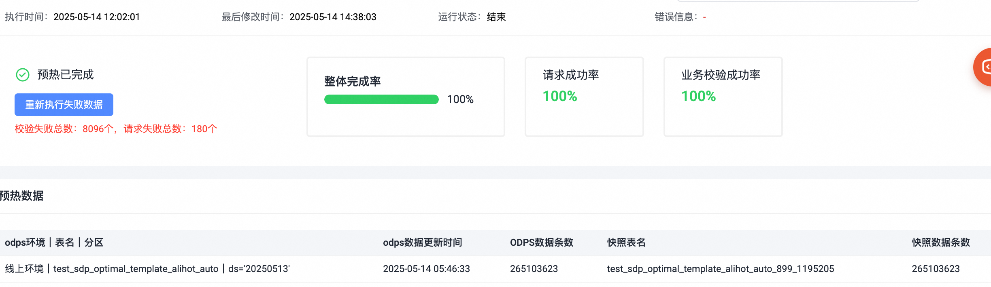The width and height of the screenshot is (991, 287).
Task: Click the 快照表名 column header
Action: [626, 243]
